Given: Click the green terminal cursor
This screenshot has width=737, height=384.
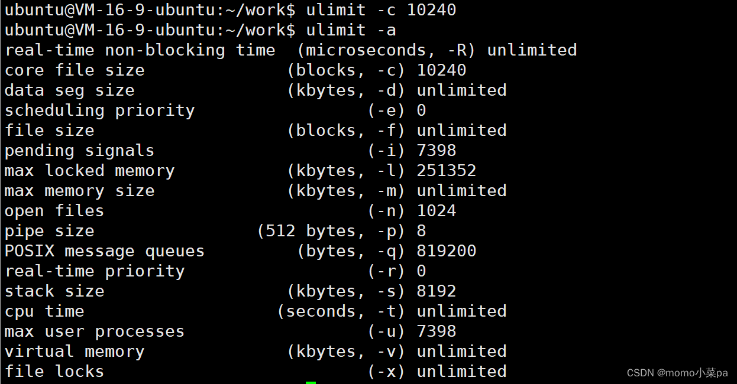Looking at the screenshot, I should click(x=311, y=382).
